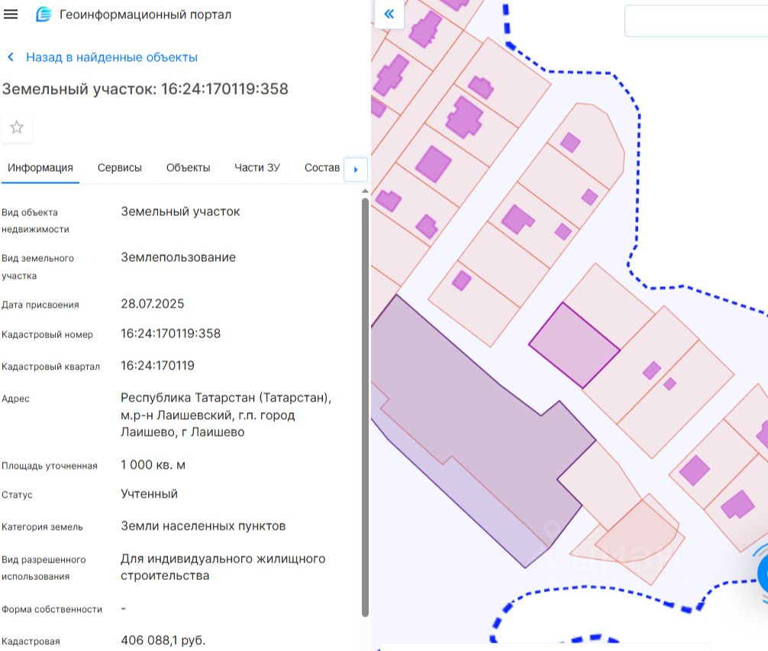Click the area value '1 000 кв. м'
The width and height of the screenshot is (768, 651).
pyautogui.click(x=153, y=465)
